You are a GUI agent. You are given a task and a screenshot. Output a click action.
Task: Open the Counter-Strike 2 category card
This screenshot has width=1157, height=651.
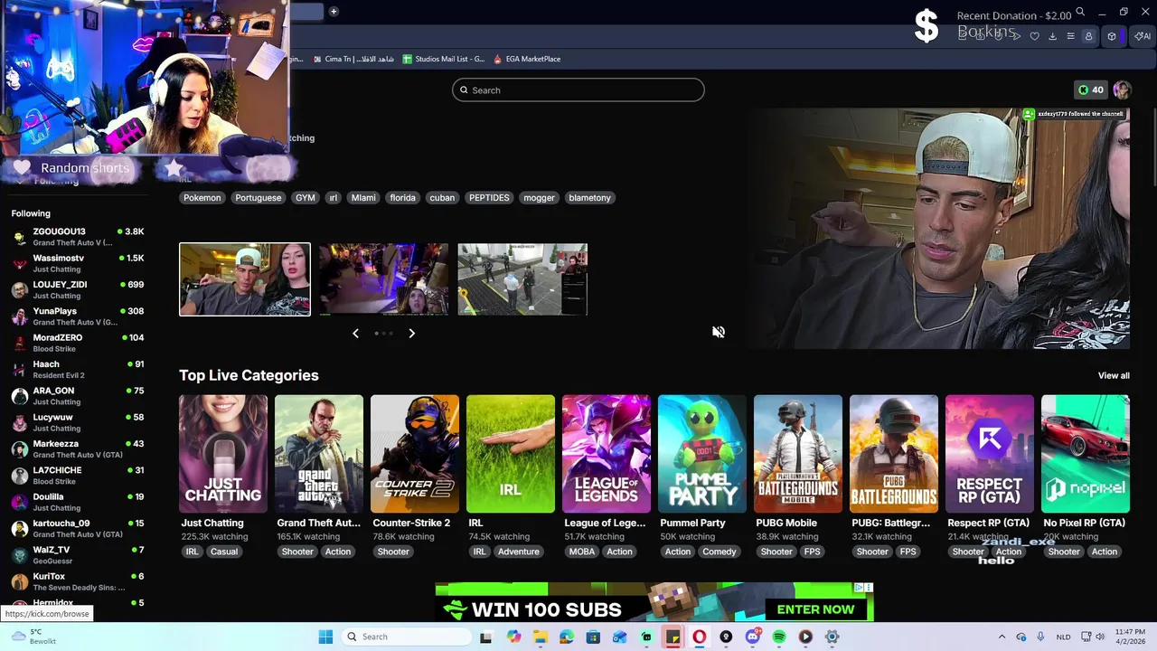point(415,454)
